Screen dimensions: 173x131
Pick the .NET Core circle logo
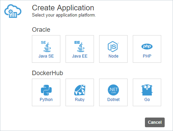[113, 90]
